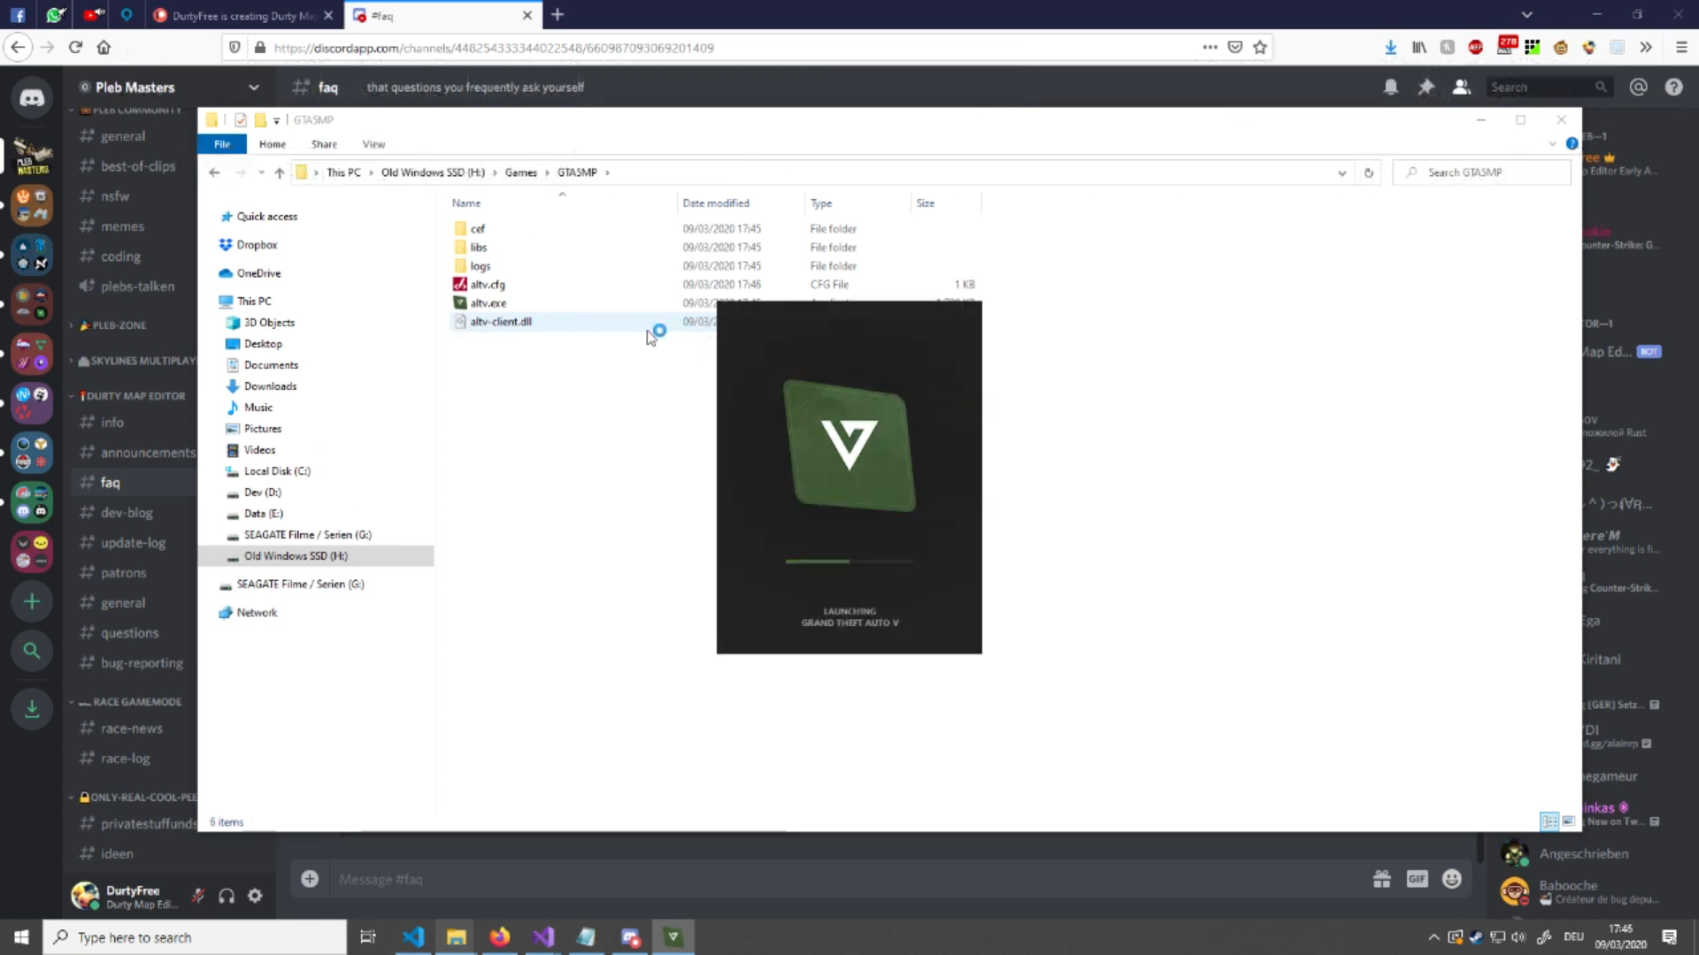The height and width of the screenshot is (955, 1699).
Task: Open Explorer address history dropdown
Action: 1342,172
